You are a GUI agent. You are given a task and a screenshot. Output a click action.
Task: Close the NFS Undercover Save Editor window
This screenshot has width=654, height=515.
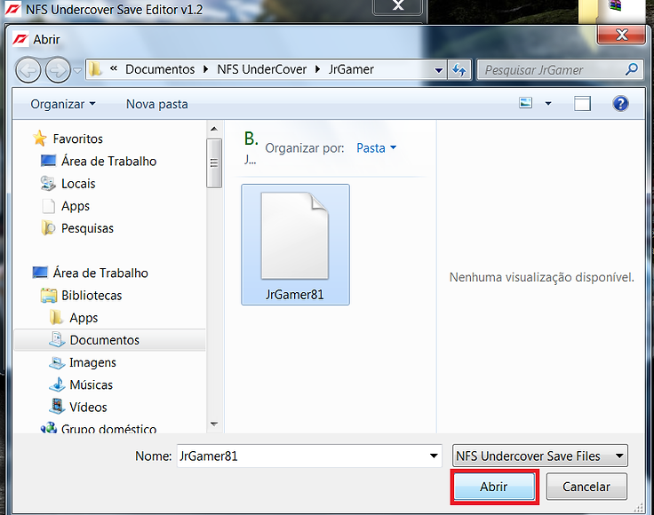pyautogui.click(x=398, y=6)
